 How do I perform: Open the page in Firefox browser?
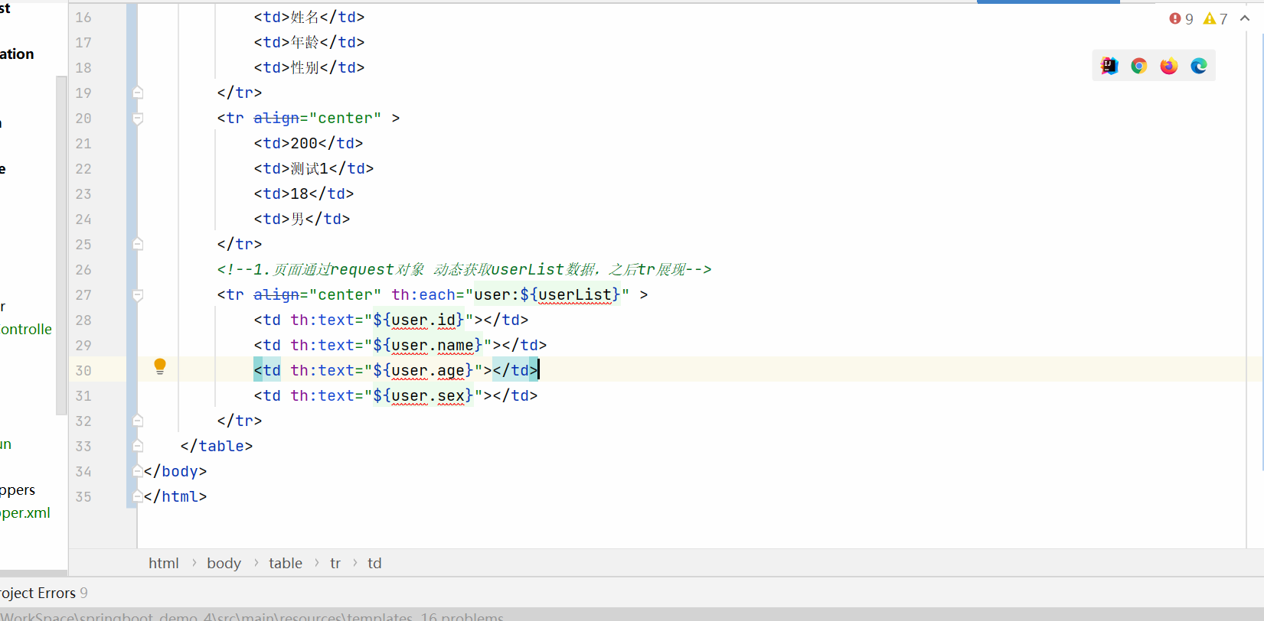point(1169,67)
